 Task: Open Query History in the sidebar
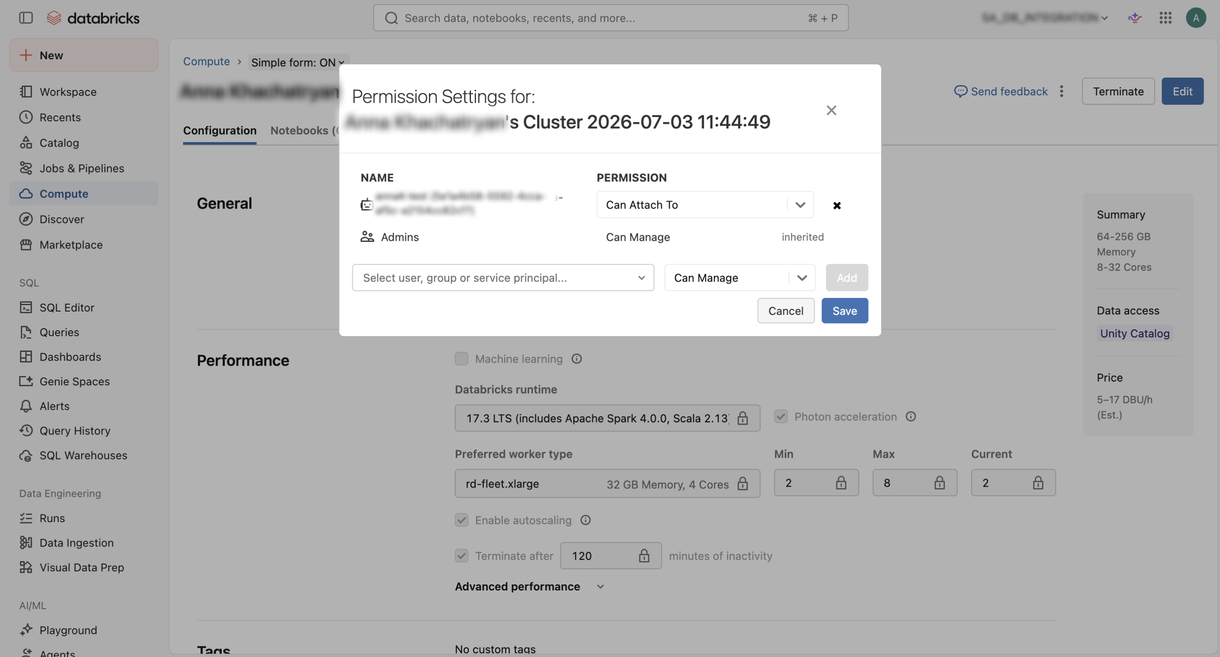(x=84, y=430)
